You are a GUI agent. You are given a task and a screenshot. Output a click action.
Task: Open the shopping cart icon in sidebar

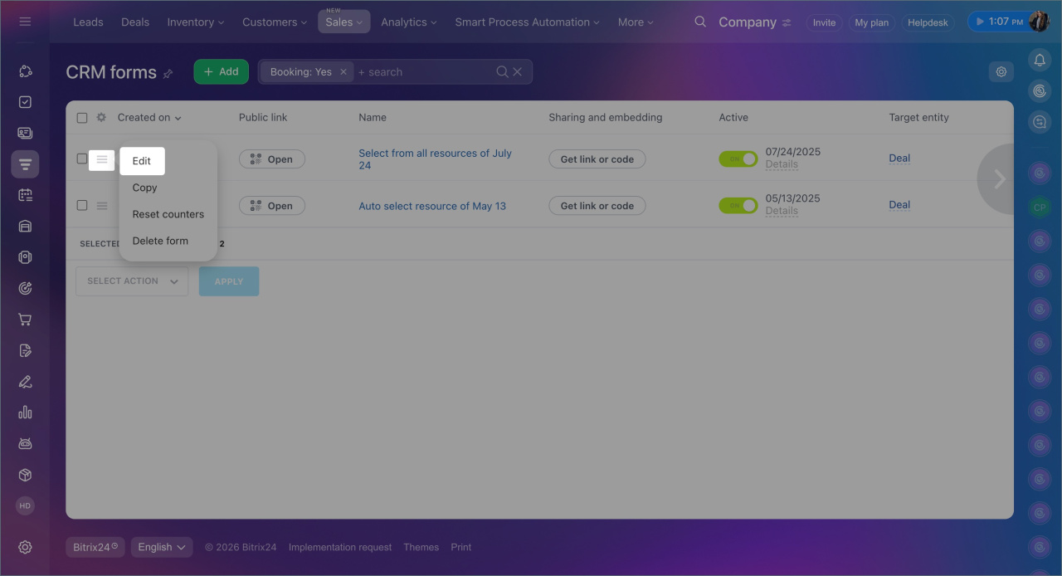coord(25,320)
